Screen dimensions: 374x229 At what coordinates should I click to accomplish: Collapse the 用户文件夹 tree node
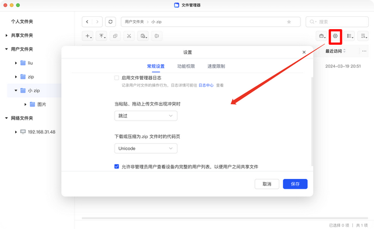point(6,49)
